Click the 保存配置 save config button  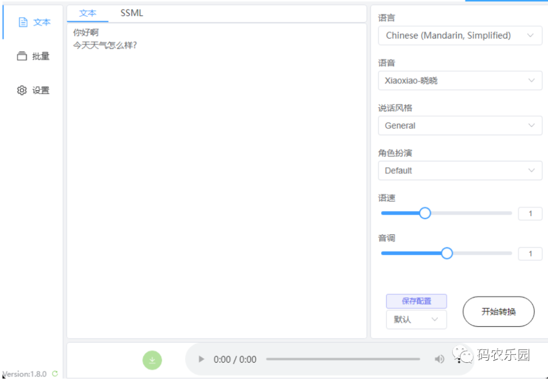click(x=416, y=301)
